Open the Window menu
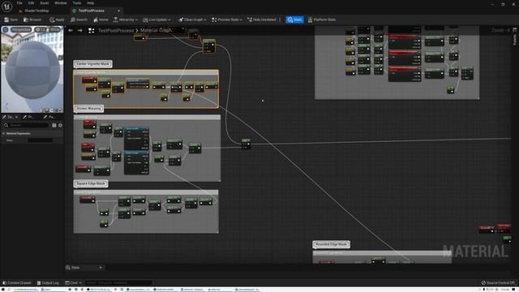Viewport: 519px width, 292px height. (x=61, y=3)
